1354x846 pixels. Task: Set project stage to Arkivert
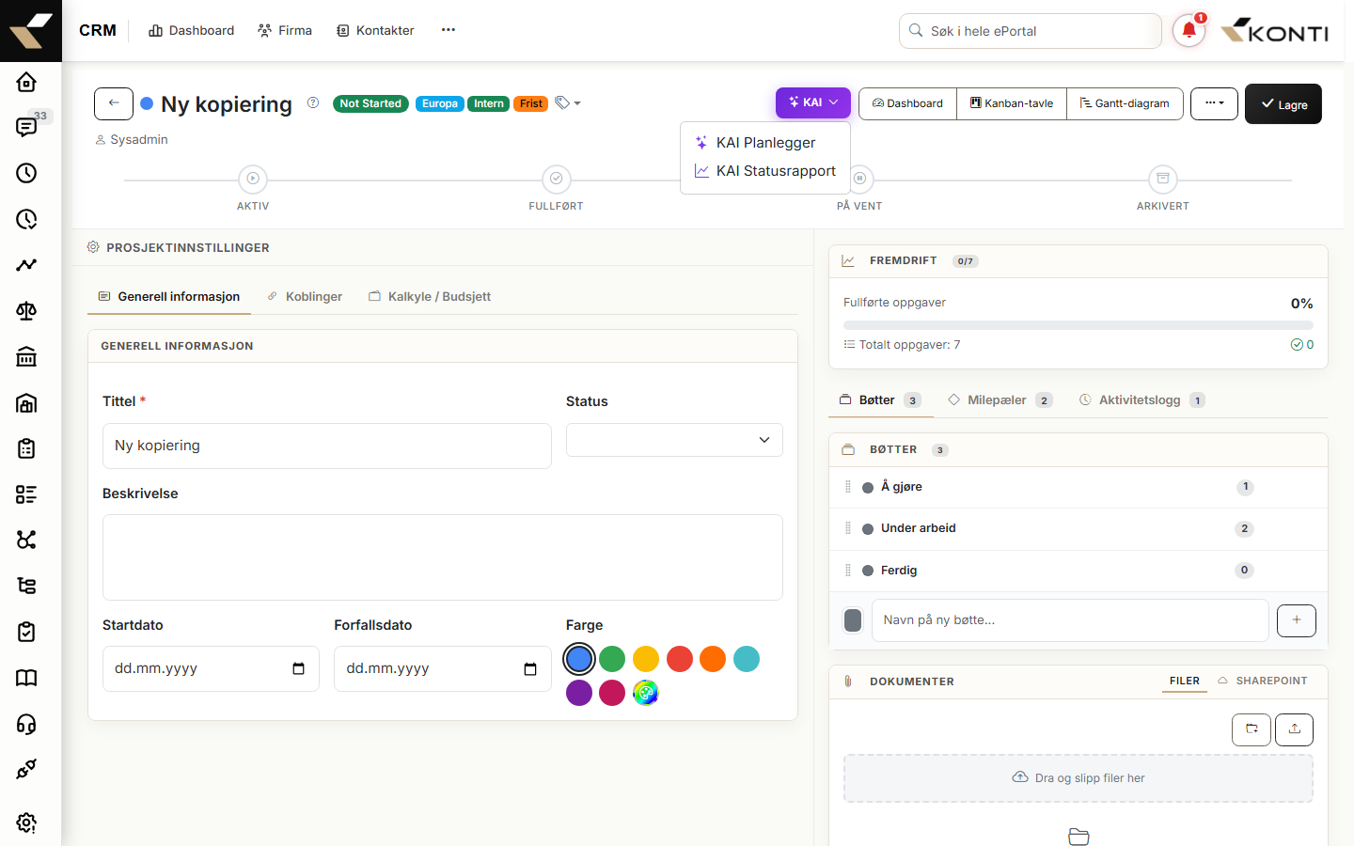tap(1163, 179)
